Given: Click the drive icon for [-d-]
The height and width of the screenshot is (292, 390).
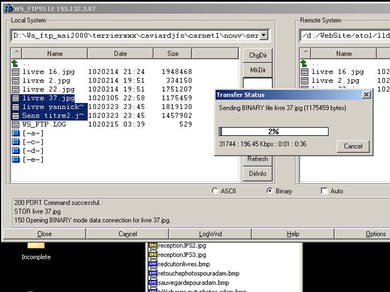Looking at the screenshot, I should click(16, 151).
